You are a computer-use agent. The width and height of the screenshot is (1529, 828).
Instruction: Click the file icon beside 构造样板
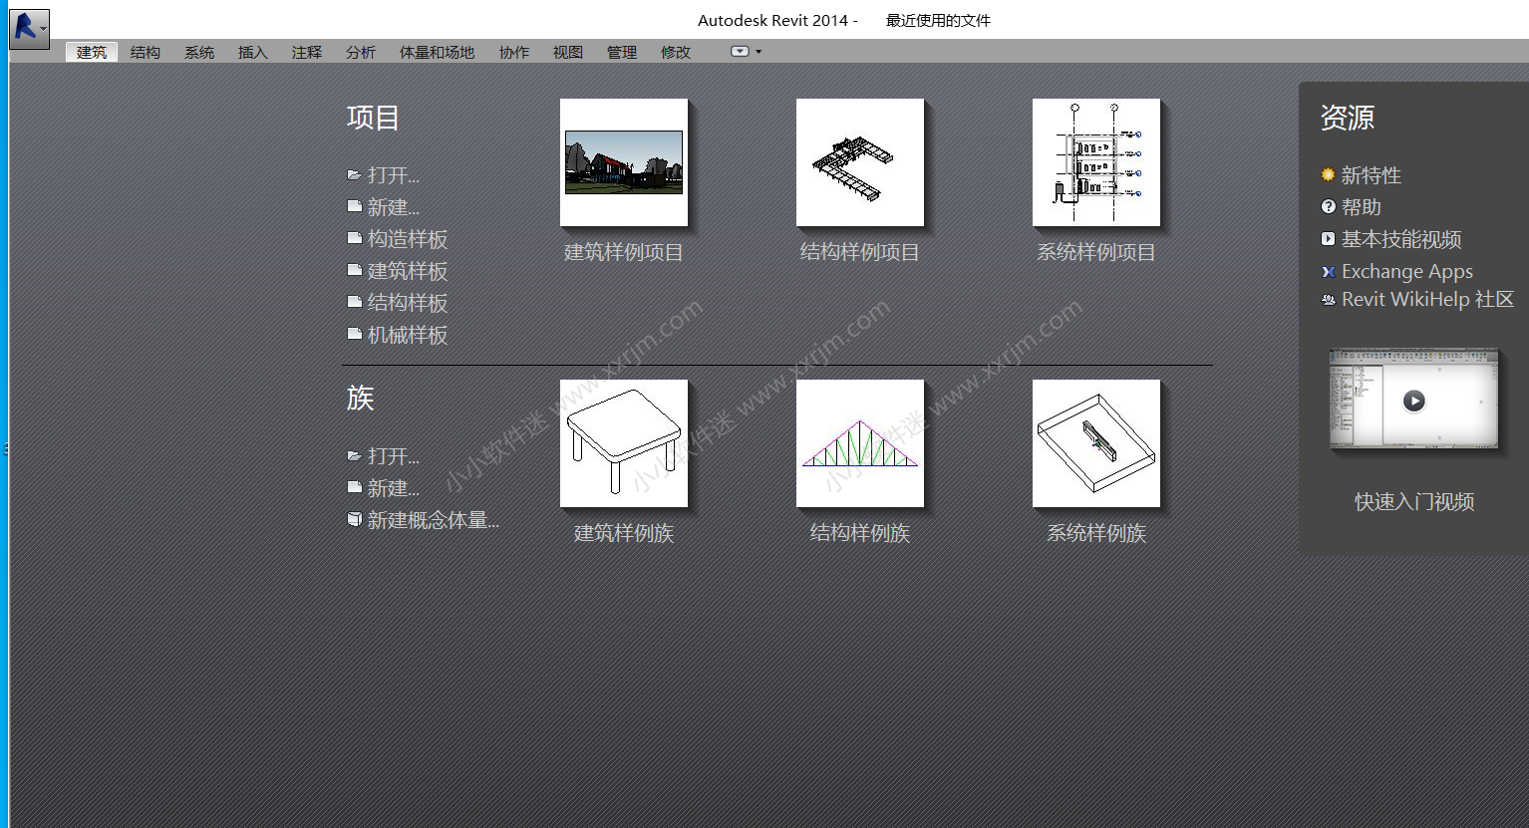click(x=354, y=238)
